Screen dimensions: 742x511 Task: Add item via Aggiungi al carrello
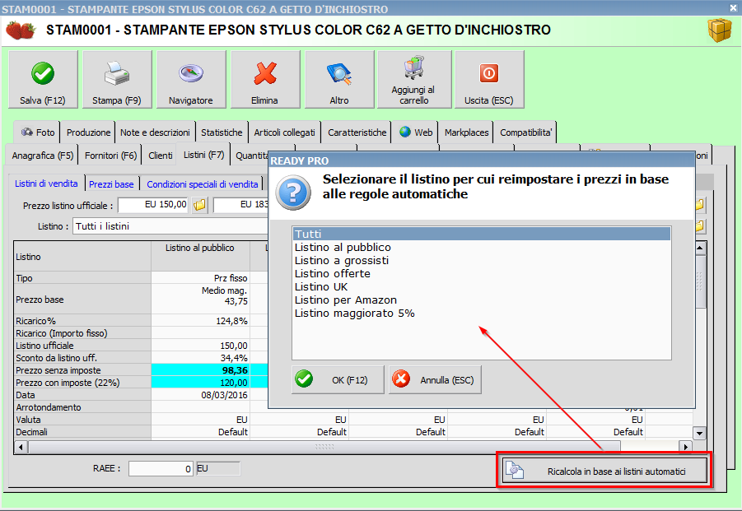coord(414,80)
